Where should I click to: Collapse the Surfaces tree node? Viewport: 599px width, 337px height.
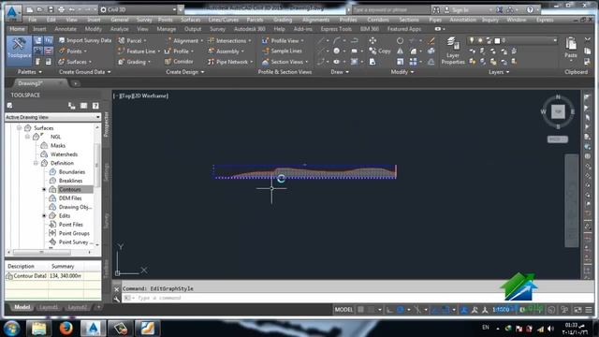coord(19,128)
